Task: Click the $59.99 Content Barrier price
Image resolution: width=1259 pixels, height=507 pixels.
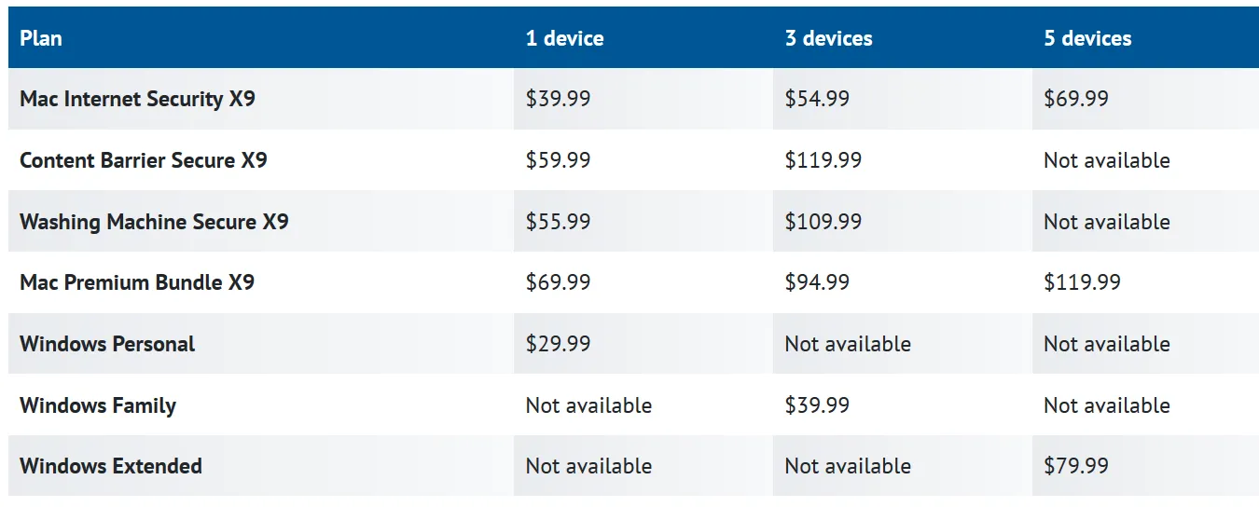Action: coord(558,160)
